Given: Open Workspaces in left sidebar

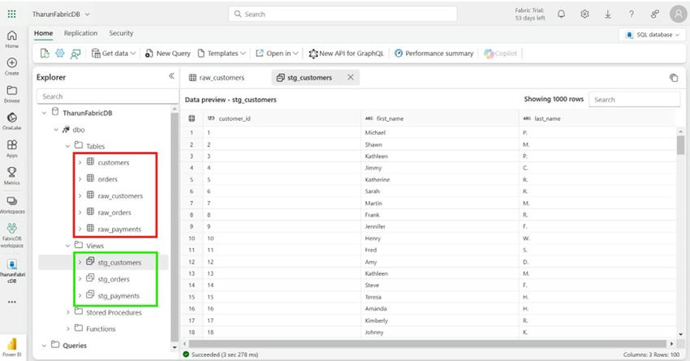Looking at the screenshot, I should tap(12, 204).
